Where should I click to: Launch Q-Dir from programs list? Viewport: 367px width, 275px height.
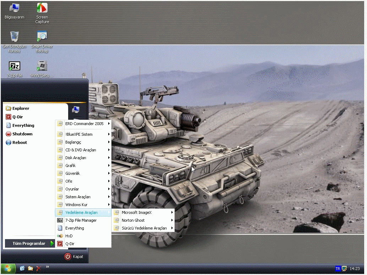click(83, 244)
